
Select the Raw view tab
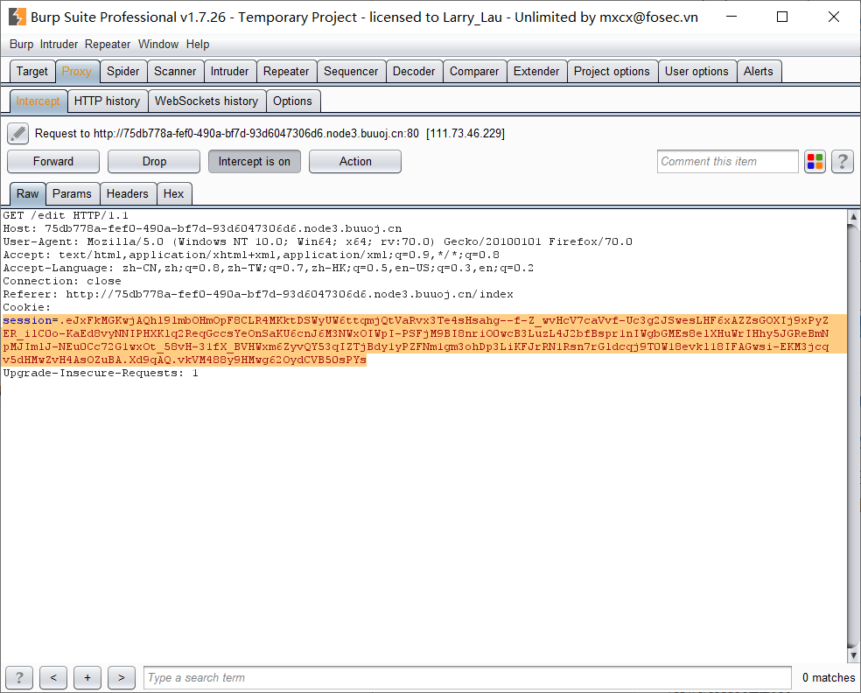click(x=27, y=194)
